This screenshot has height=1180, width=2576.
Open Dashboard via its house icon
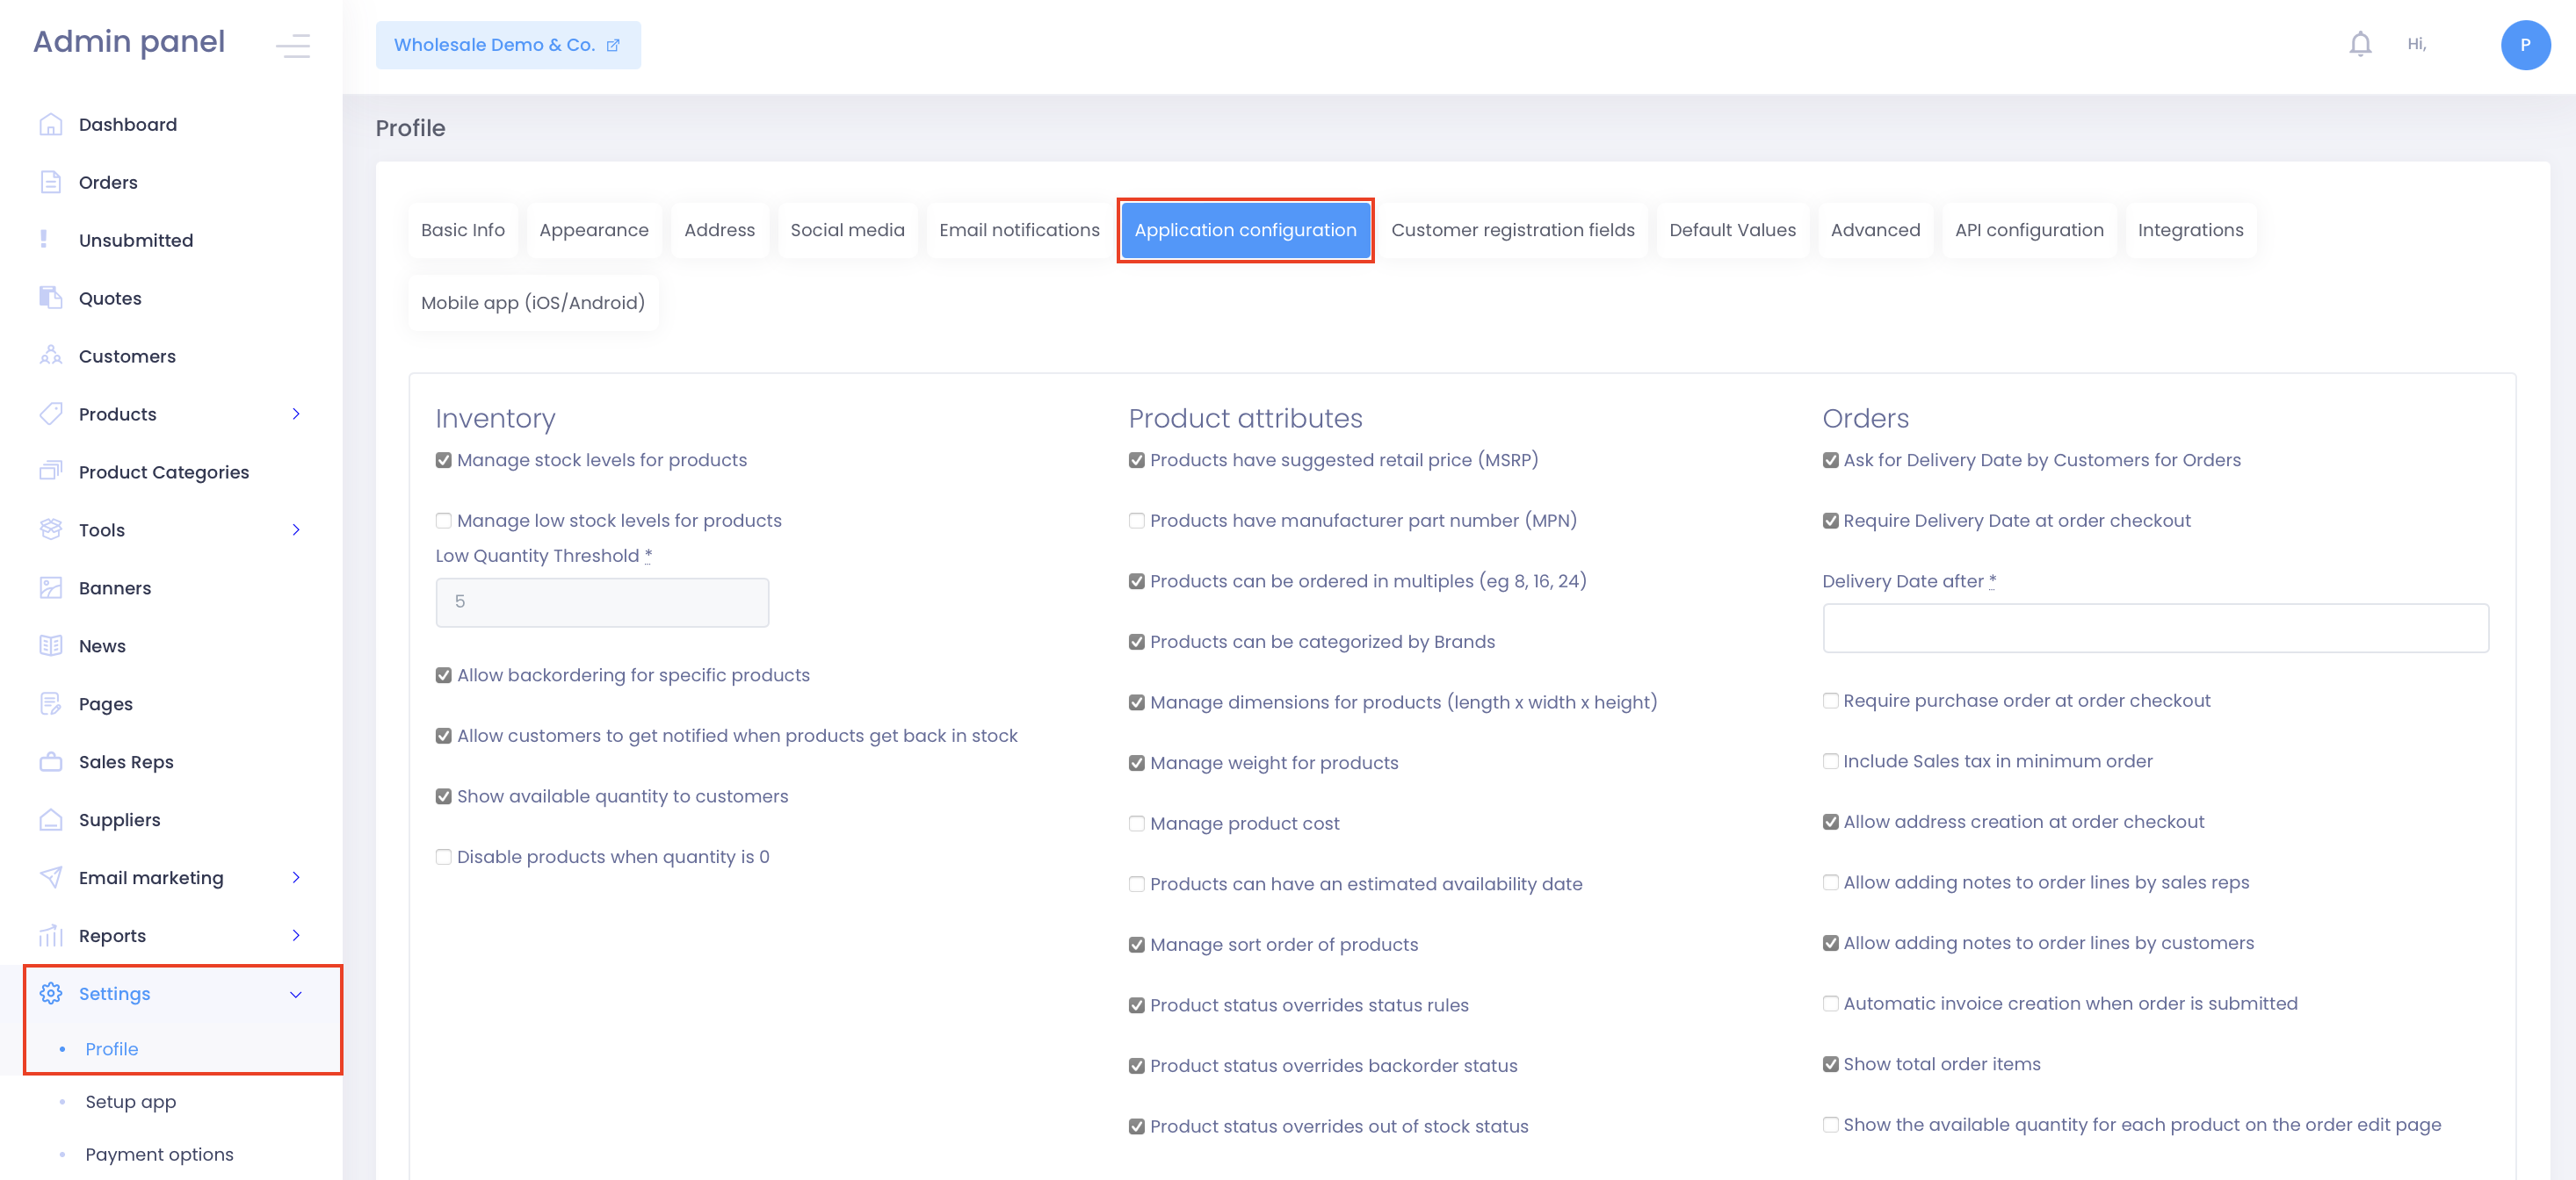coord(50,124)
